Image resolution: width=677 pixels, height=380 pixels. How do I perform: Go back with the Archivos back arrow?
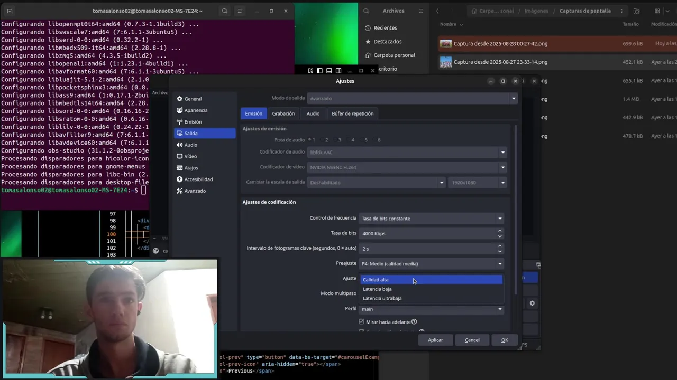pos(437,11)
